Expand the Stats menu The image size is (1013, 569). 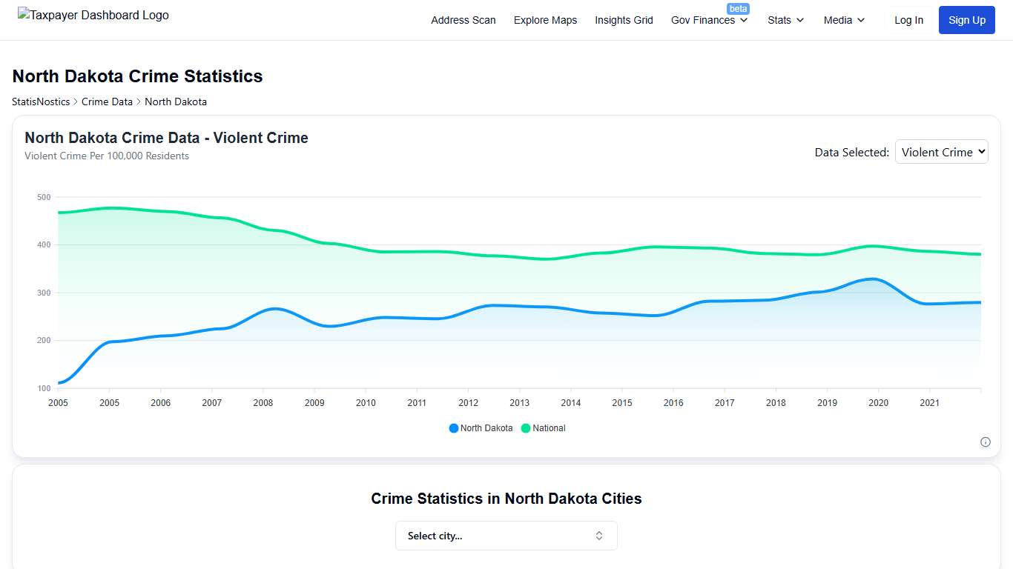[x=785, y=20]
